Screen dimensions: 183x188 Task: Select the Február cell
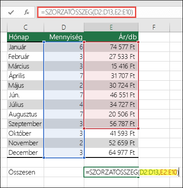(x=25, y=57)
